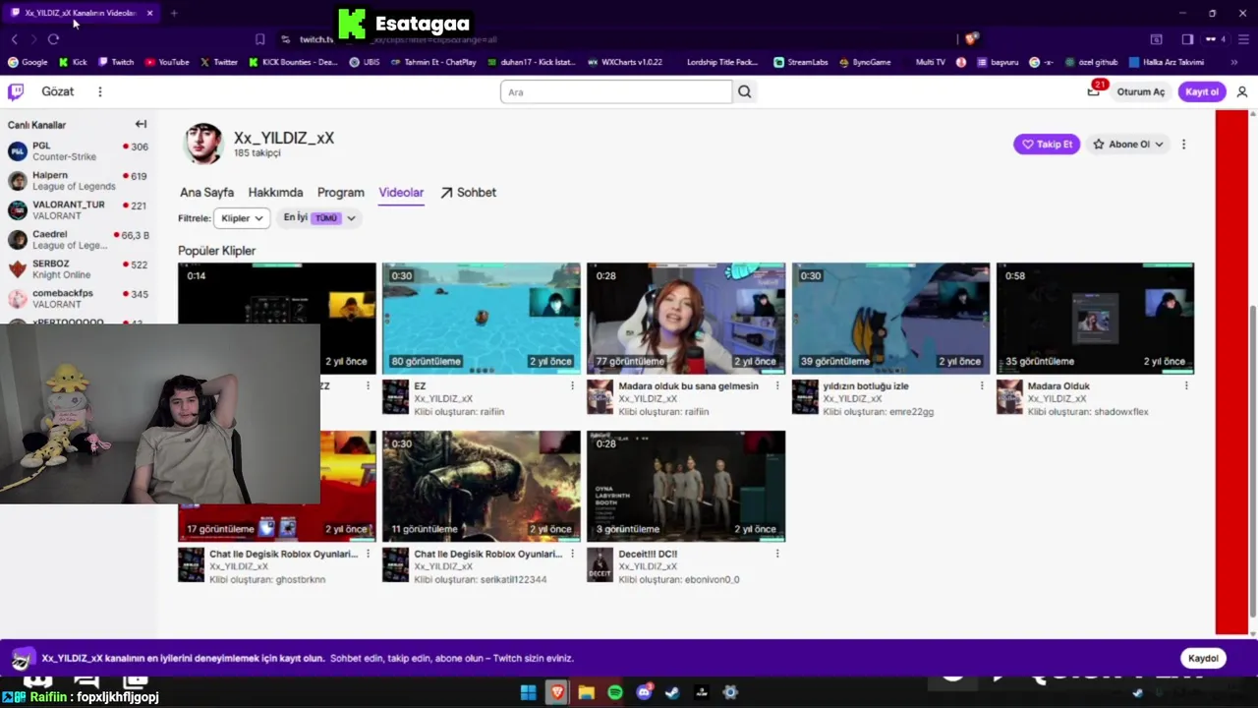This screenshot has height=708, width=1258.
Task: Open new browser tab with plus icon
Action: coord(174,13)
